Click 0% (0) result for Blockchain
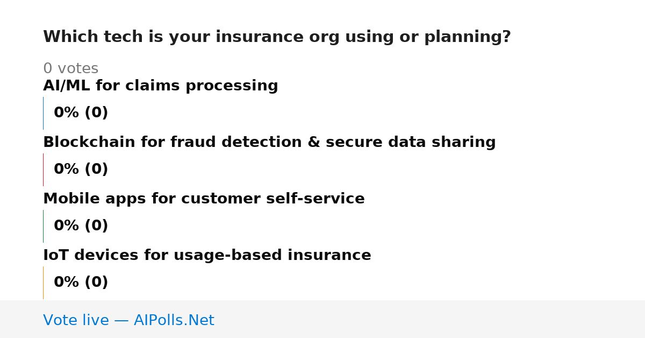Screen dimensions: 645x338 click(81, 170)
